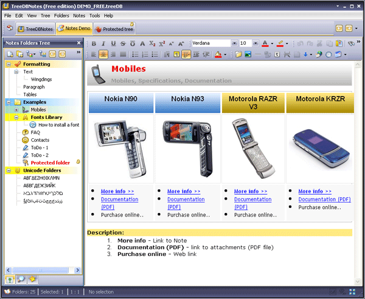Viewport: 365px width, 299px height.
Task: Click Nokia N90 'More info >>' link
Action: [x=117, y=192]
